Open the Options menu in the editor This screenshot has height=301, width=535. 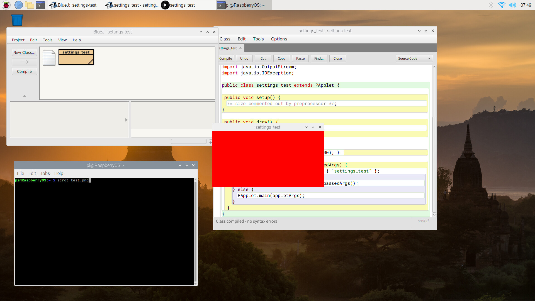click(279, 39)
